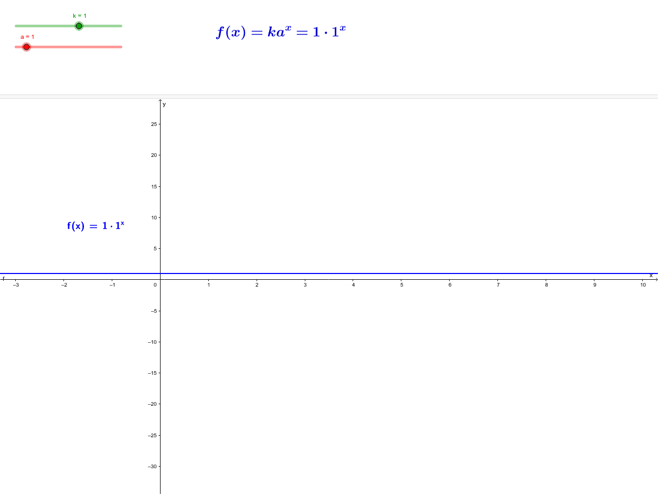Click x-axis tick value 9
Screen dimensions: 659x495
coord(595,285)
